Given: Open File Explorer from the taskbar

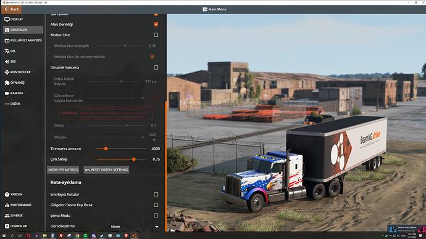Looking at the screenshot, I should [44, 236].
